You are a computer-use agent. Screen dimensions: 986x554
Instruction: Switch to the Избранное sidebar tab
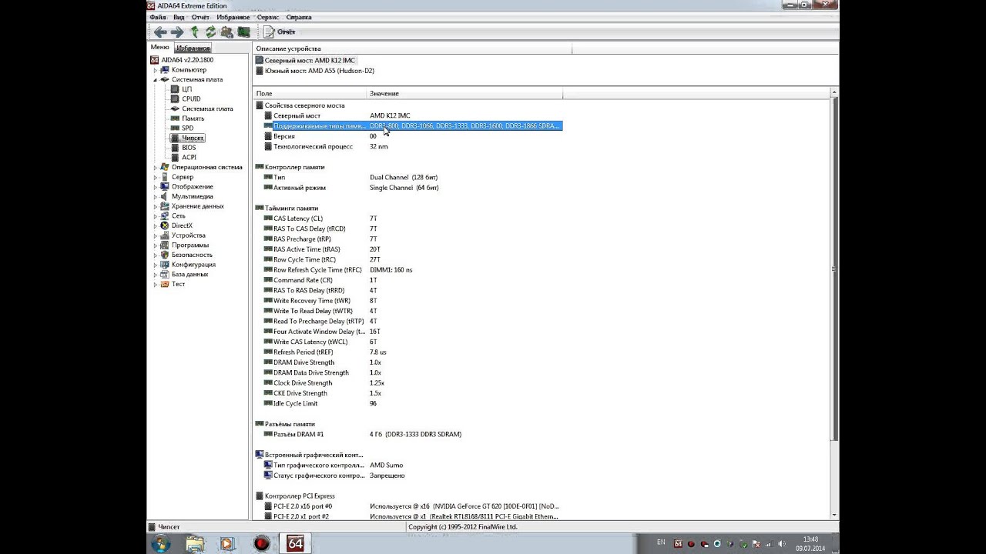tap(193, 48)
